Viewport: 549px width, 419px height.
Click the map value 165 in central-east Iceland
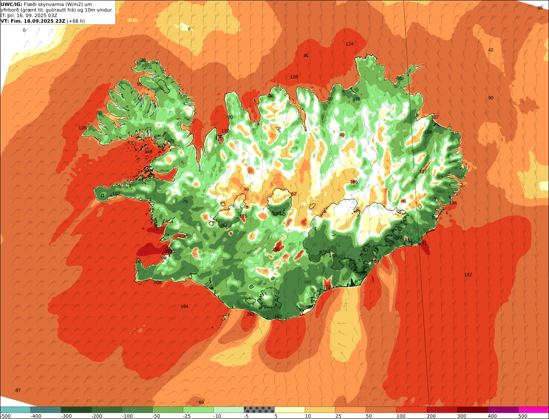tap(354, 182)
